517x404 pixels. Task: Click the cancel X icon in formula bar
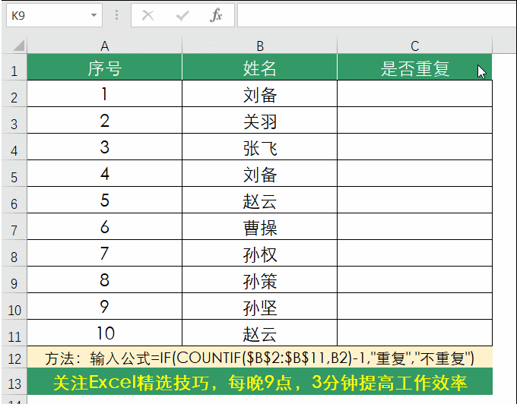tap(147, 15)
